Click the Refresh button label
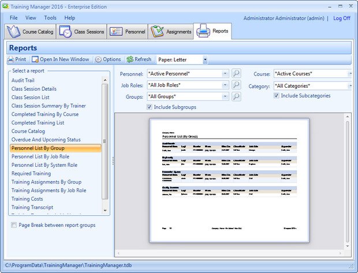The height and width of the screenshot is (273, 358). point(143,59)
